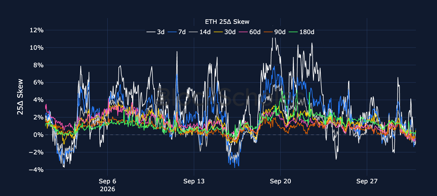This screenshot has width=437, height=196.
Task: Click the 25Δ Skew y-axis title
Action: tap(20, 97)
